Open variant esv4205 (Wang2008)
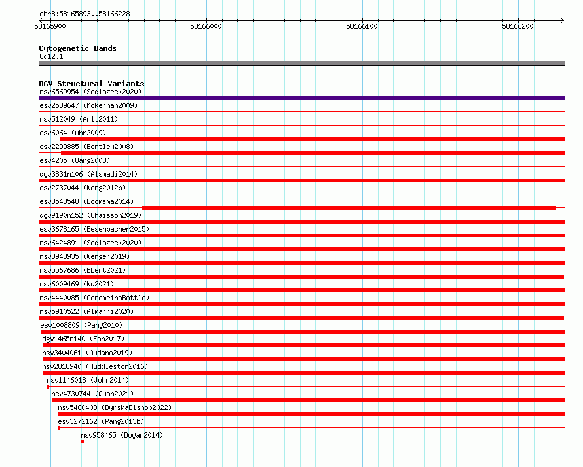Viewport: 583px width, 467px height. coord(75,160)
